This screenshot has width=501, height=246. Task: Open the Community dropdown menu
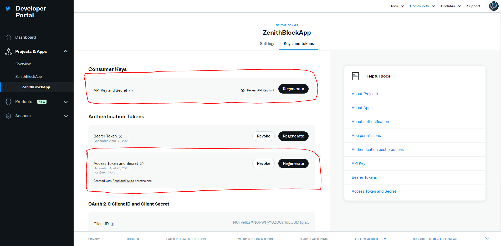422,6
